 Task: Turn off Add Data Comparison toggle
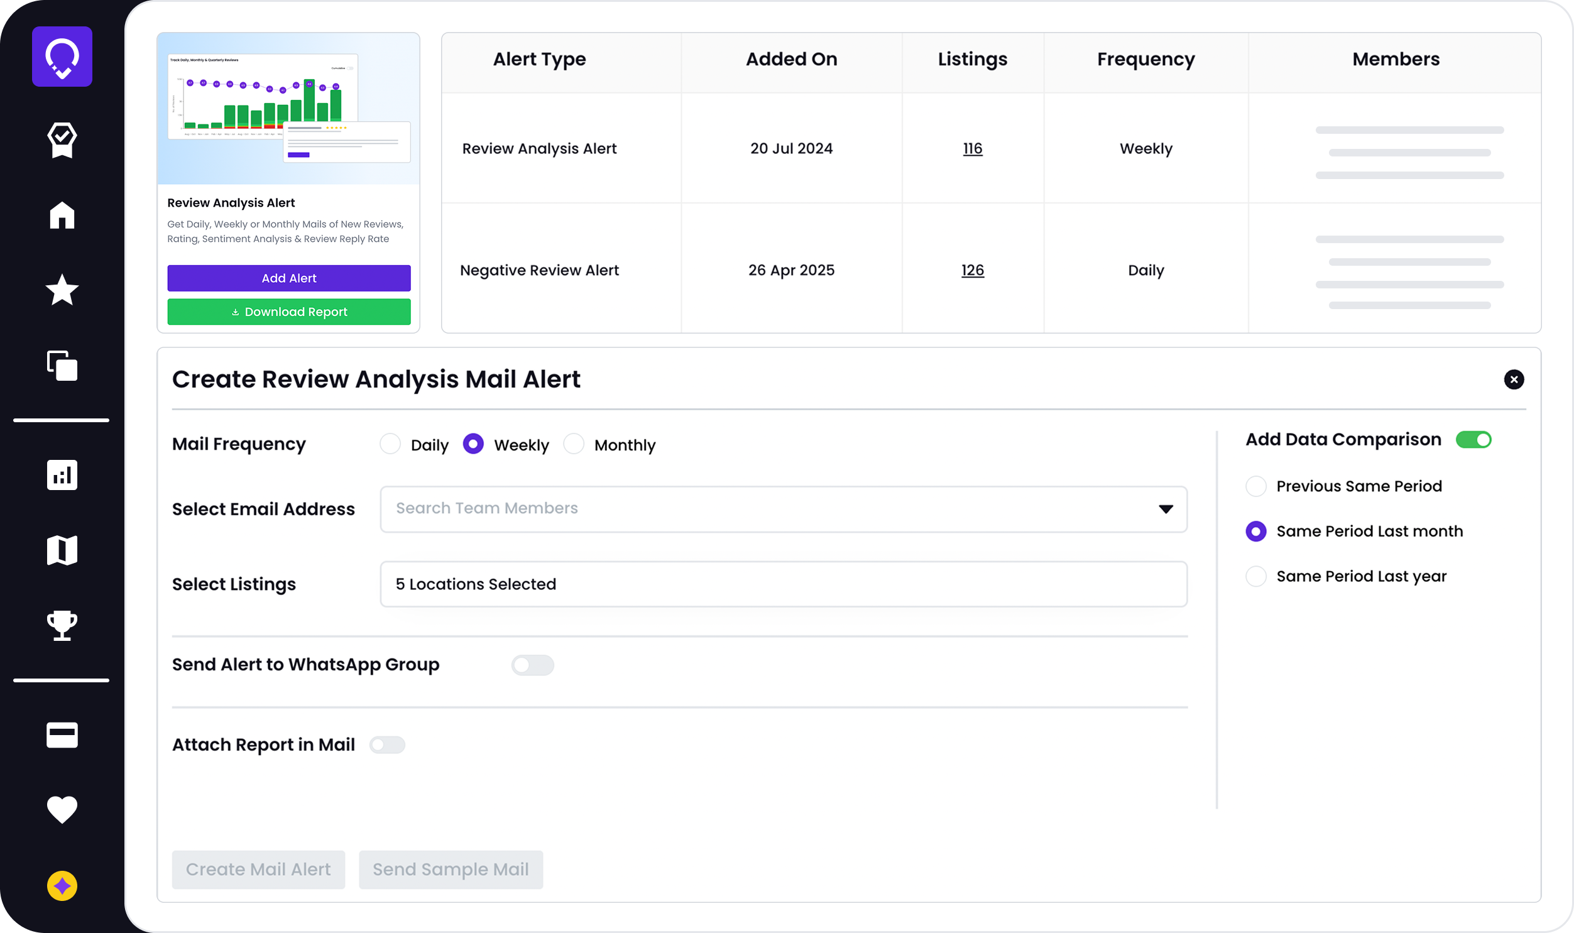pyautogui.click(x=1473, y=439)
